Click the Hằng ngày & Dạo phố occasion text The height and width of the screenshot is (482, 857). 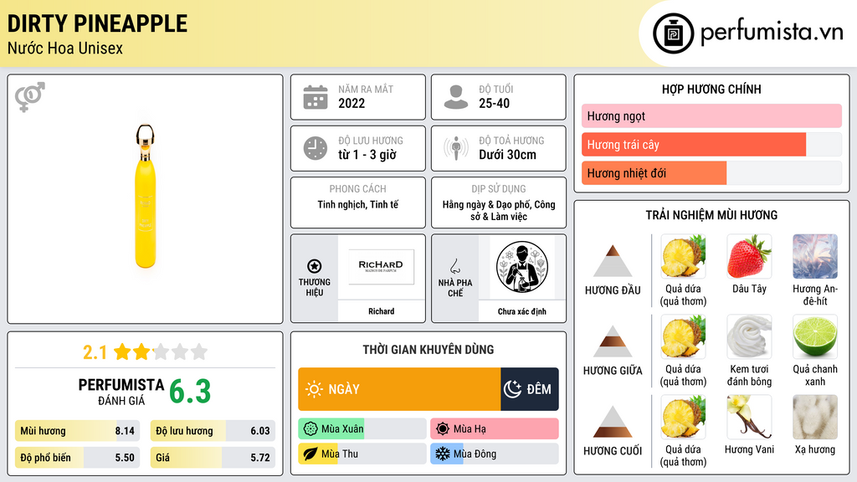point(499,210)
